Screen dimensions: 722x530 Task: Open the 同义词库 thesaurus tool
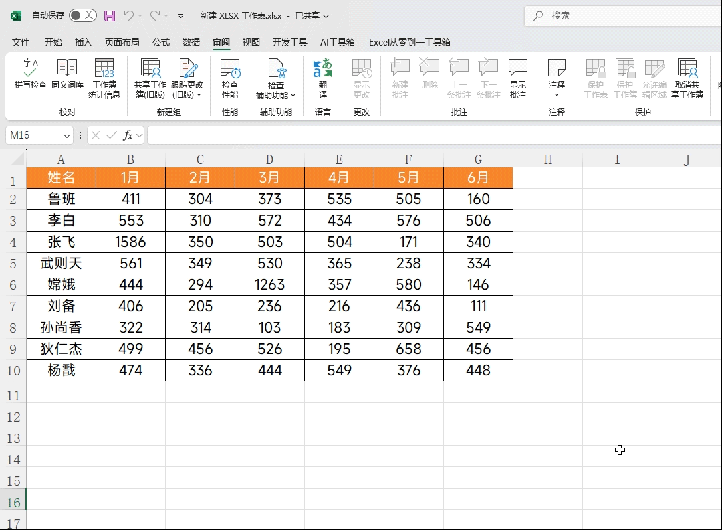click(x=67, y=68)
